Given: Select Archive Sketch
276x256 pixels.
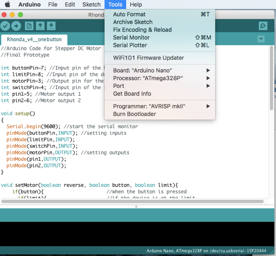Looking at the screenshot, I should (x=160, y=22).
